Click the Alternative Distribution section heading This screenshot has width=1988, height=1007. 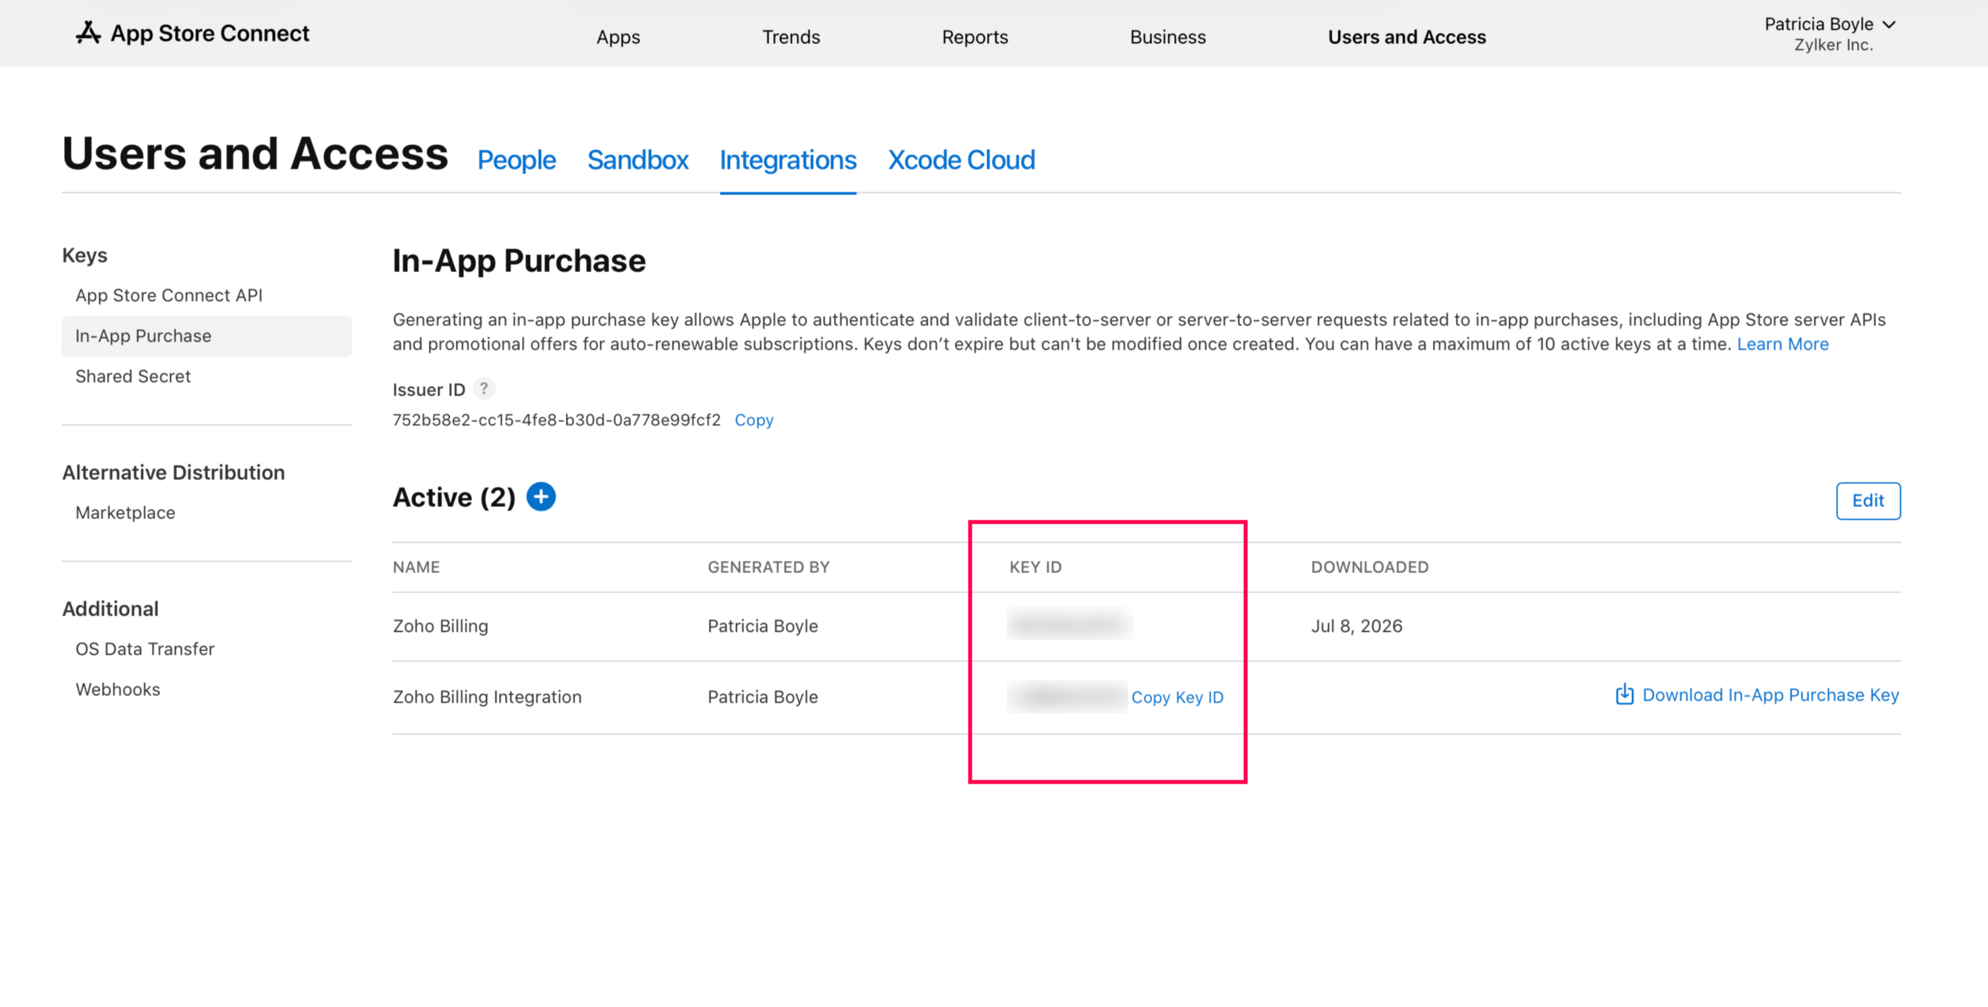tap(174, 472)
